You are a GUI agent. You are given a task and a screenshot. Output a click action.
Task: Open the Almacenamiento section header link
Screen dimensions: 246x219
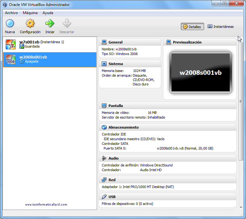tap(124, 127)
